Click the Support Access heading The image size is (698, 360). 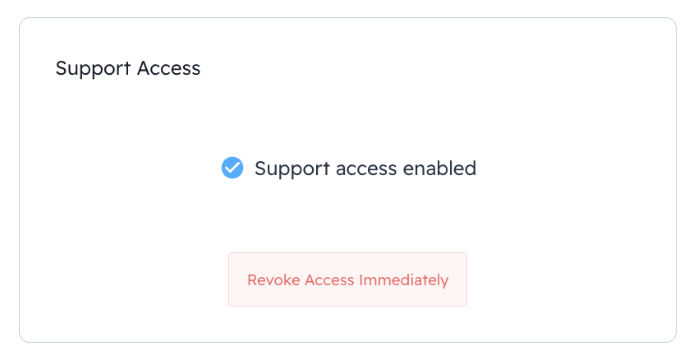(x=127, y=68)
